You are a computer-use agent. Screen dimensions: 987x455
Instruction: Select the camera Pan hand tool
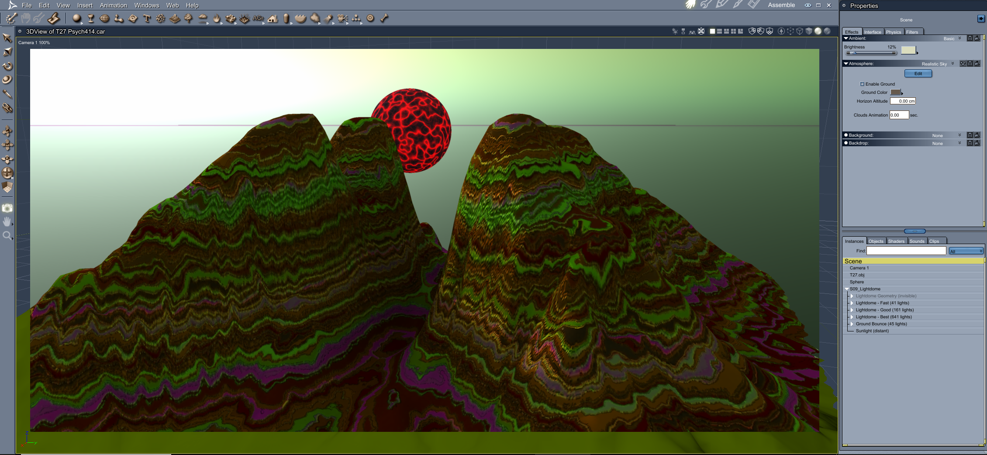[x=7, y=222]
